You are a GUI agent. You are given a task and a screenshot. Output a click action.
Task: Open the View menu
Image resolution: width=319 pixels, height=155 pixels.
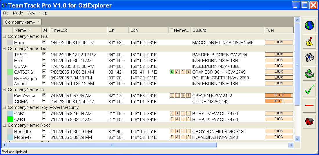[x=31, y=13]
